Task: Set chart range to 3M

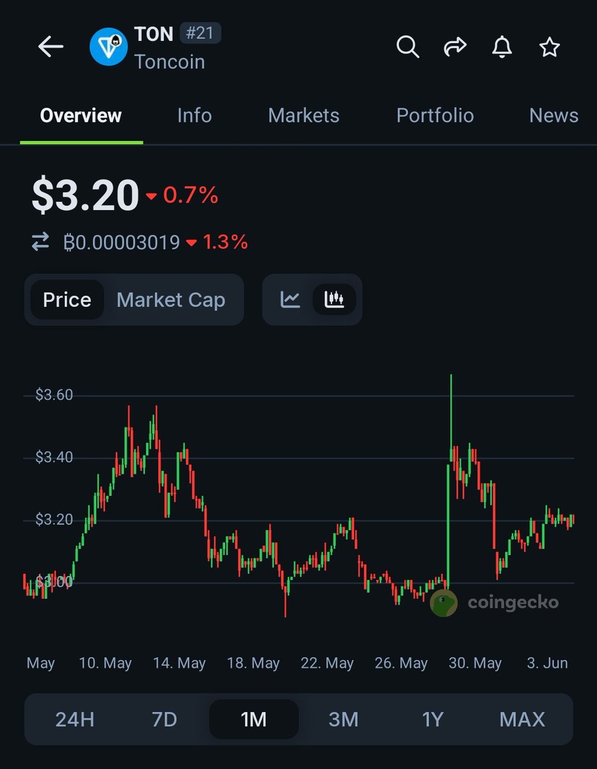Action: click(343, 719)
